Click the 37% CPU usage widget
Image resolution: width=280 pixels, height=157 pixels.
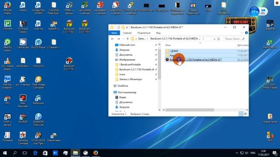[259, 12]
